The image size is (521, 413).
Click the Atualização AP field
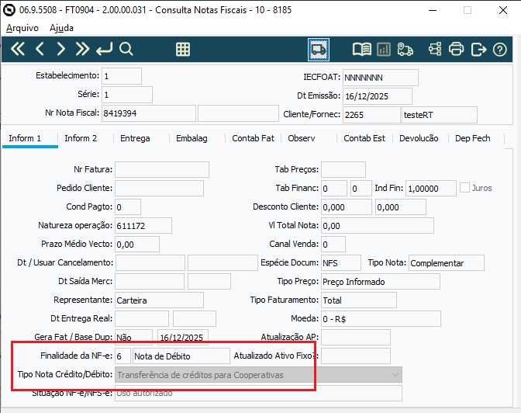click(x=356, y=338)
